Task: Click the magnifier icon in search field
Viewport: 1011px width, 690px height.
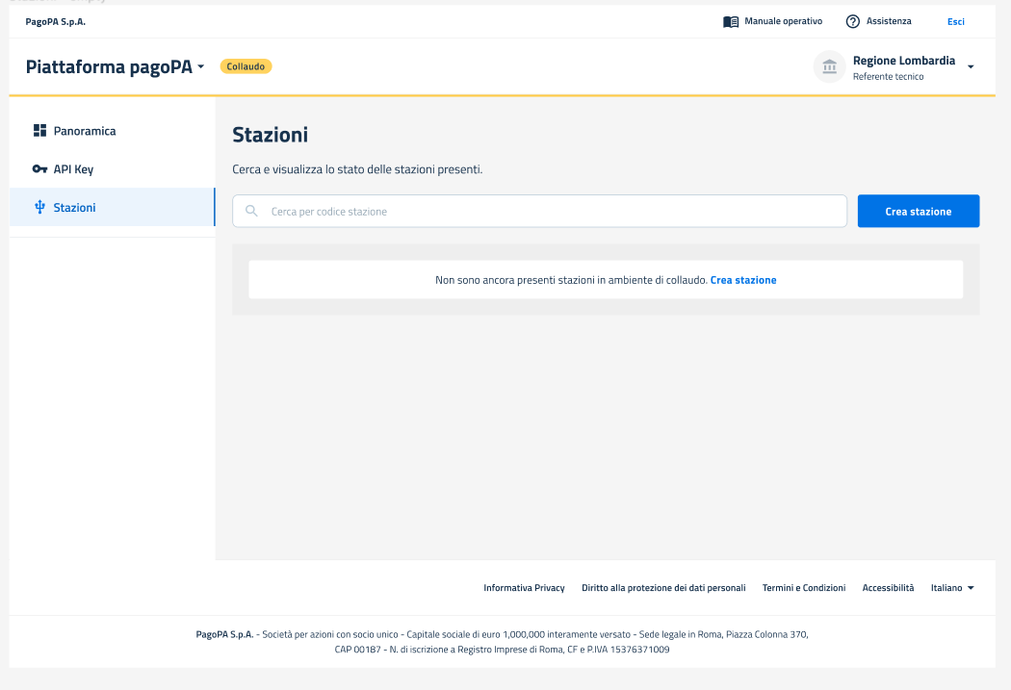Action: (x=251, y=212)
